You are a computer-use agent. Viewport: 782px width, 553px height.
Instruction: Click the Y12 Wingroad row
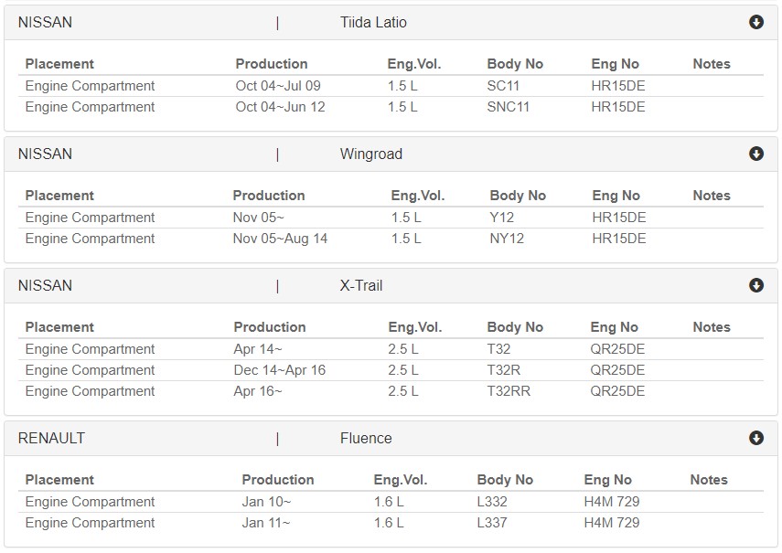tap(391, 218)
